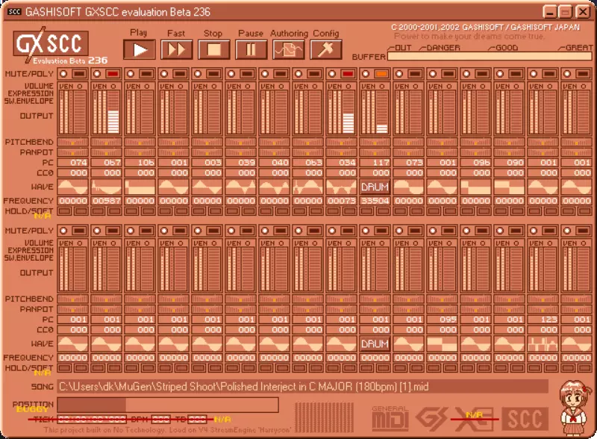Click the square wave of the PC 096 channel

tap(476, 187)
